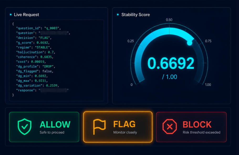Click the cyan dot beside Stability Score
Image resolution: width=239 pixels, height=155 pixels.
tap(118, 15)
